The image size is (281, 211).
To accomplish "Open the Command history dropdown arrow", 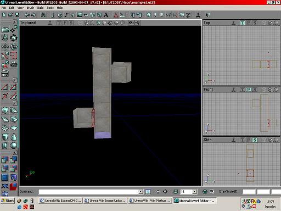I will (x=140, y=192).
